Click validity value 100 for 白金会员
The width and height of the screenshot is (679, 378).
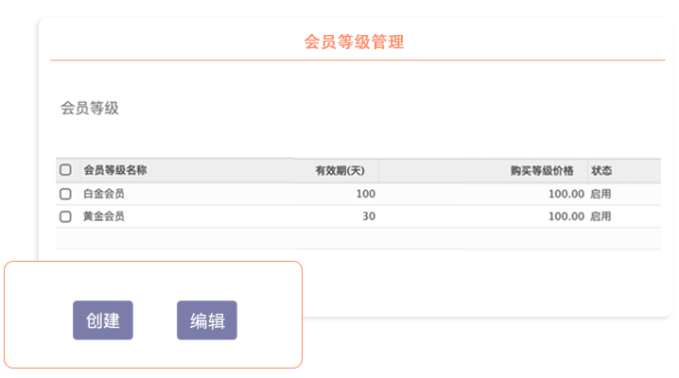365,194
